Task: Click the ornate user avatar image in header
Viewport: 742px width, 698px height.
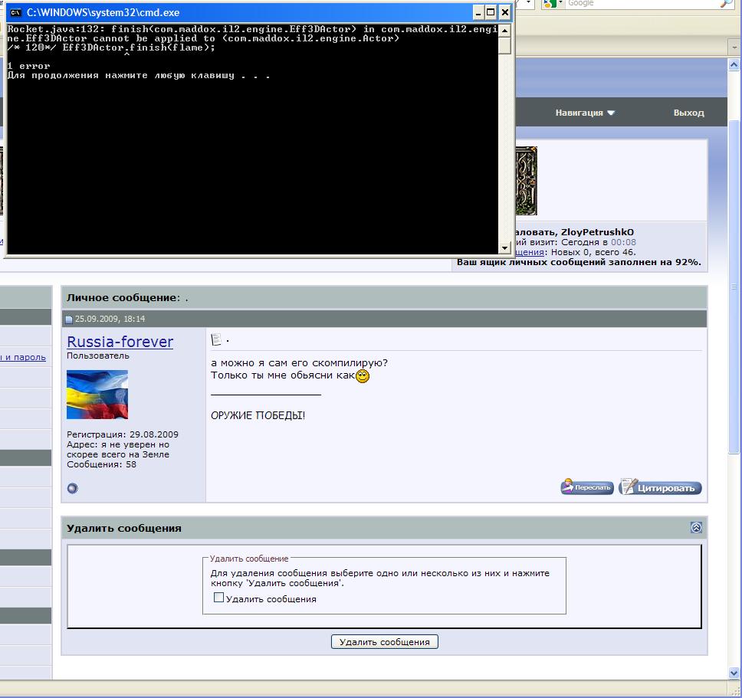Action: coord(526,181)
